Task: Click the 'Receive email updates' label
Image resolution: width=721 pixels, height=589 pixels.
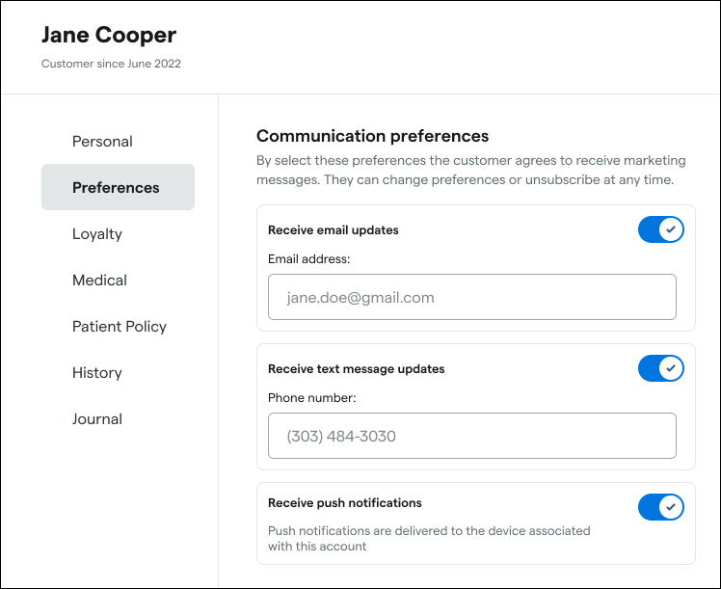Action: (333, 230)
